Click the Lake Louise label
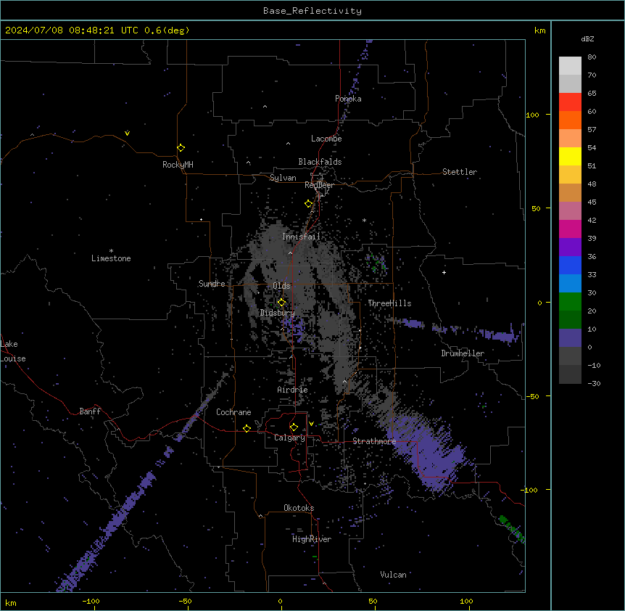 [x=13, y=351]
